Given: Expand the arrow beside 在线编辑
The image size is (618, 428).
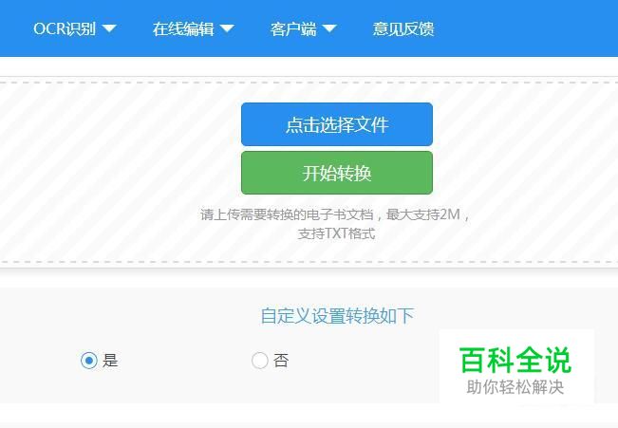Looking at the screenshot, I should [227, 28].
